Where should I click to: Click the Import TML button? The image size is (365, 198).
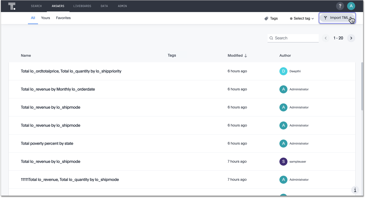[x=337, y=18]
